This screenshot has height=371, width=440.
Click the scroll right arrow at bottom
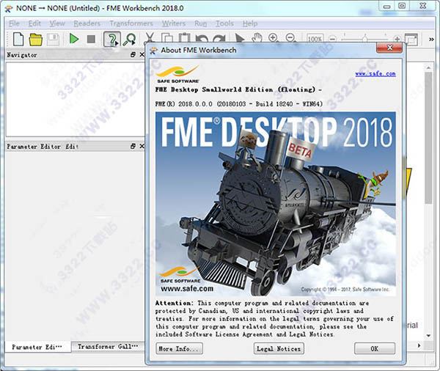[x=419, y=345]
